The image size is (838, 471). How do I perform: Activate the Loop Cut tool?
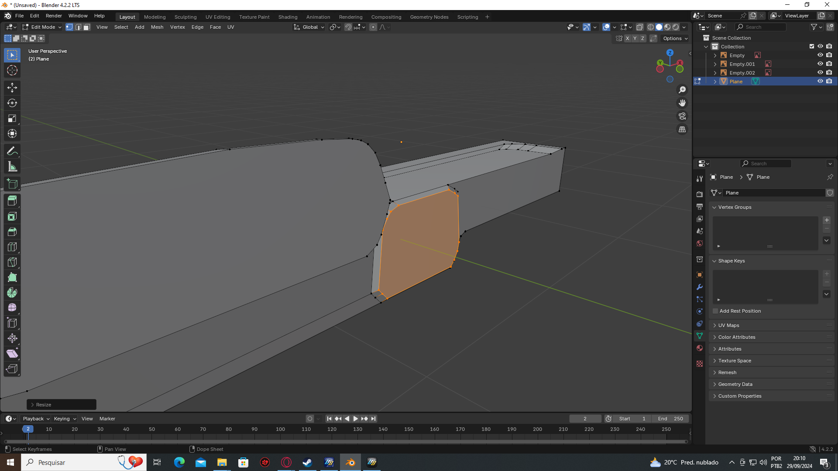tap(12, 247)
